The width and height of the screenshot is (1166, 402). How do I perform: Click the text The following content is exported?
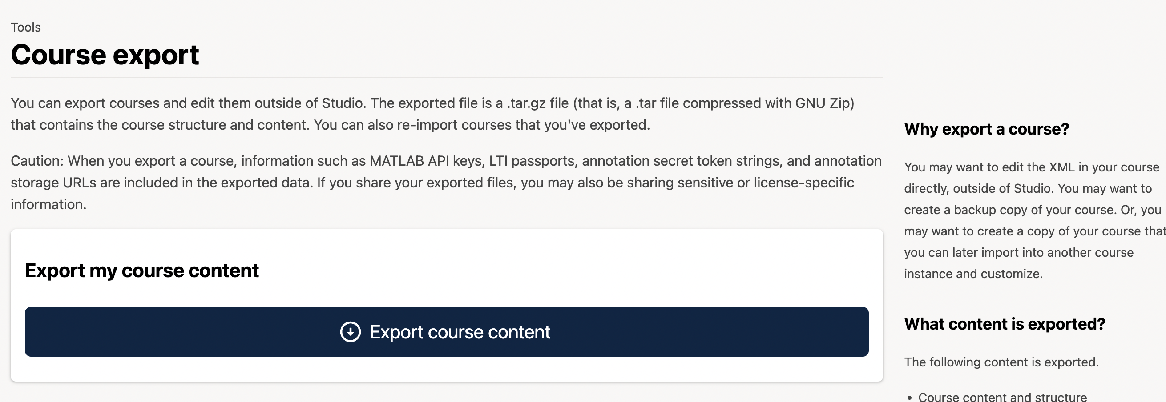pos(1001,362)
